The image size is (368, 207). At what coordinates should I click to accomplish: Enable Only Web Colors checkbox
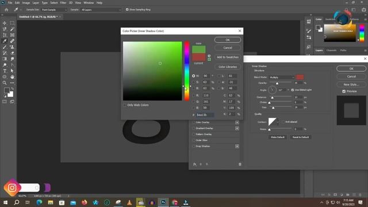click(125, 105)
